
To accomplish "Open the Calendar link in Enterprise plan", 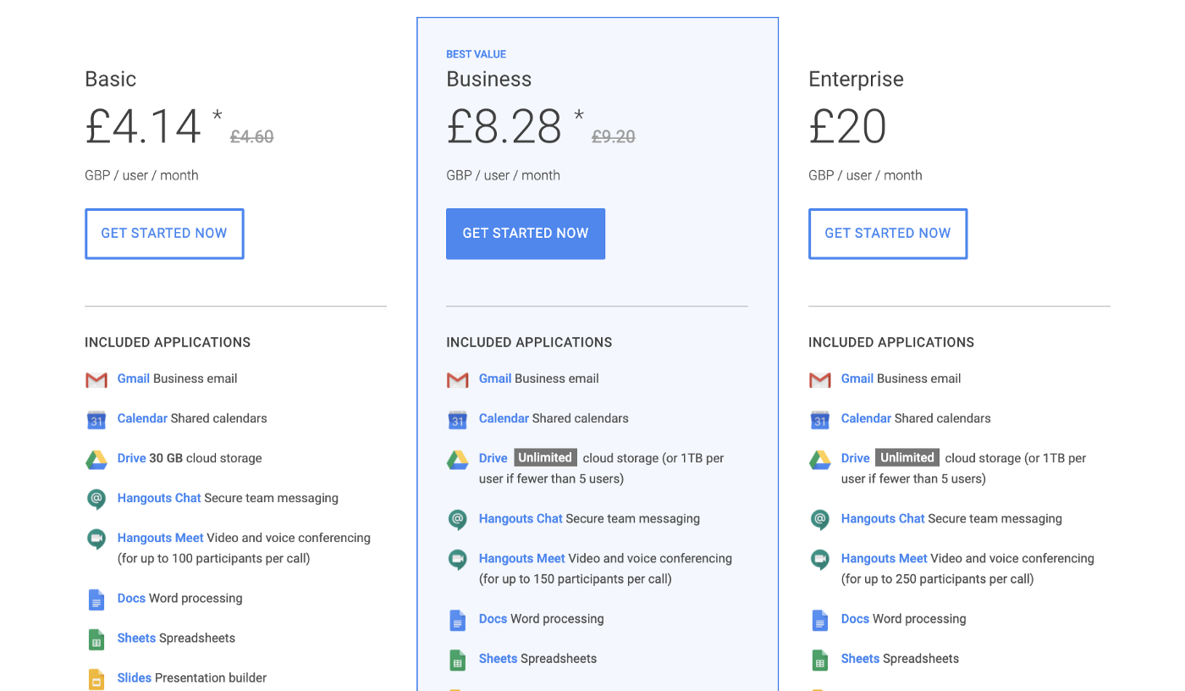I will coord(866,418).
